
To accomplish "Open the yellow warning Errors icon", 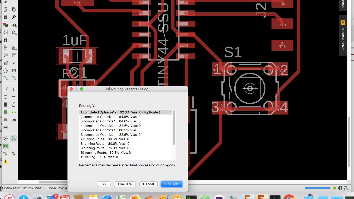I will [x=5, y=161].
